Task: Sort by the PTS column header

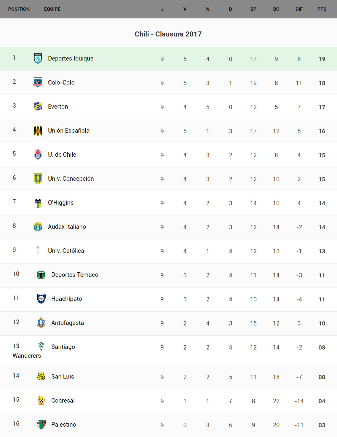Action: click(x=322, y=9)
